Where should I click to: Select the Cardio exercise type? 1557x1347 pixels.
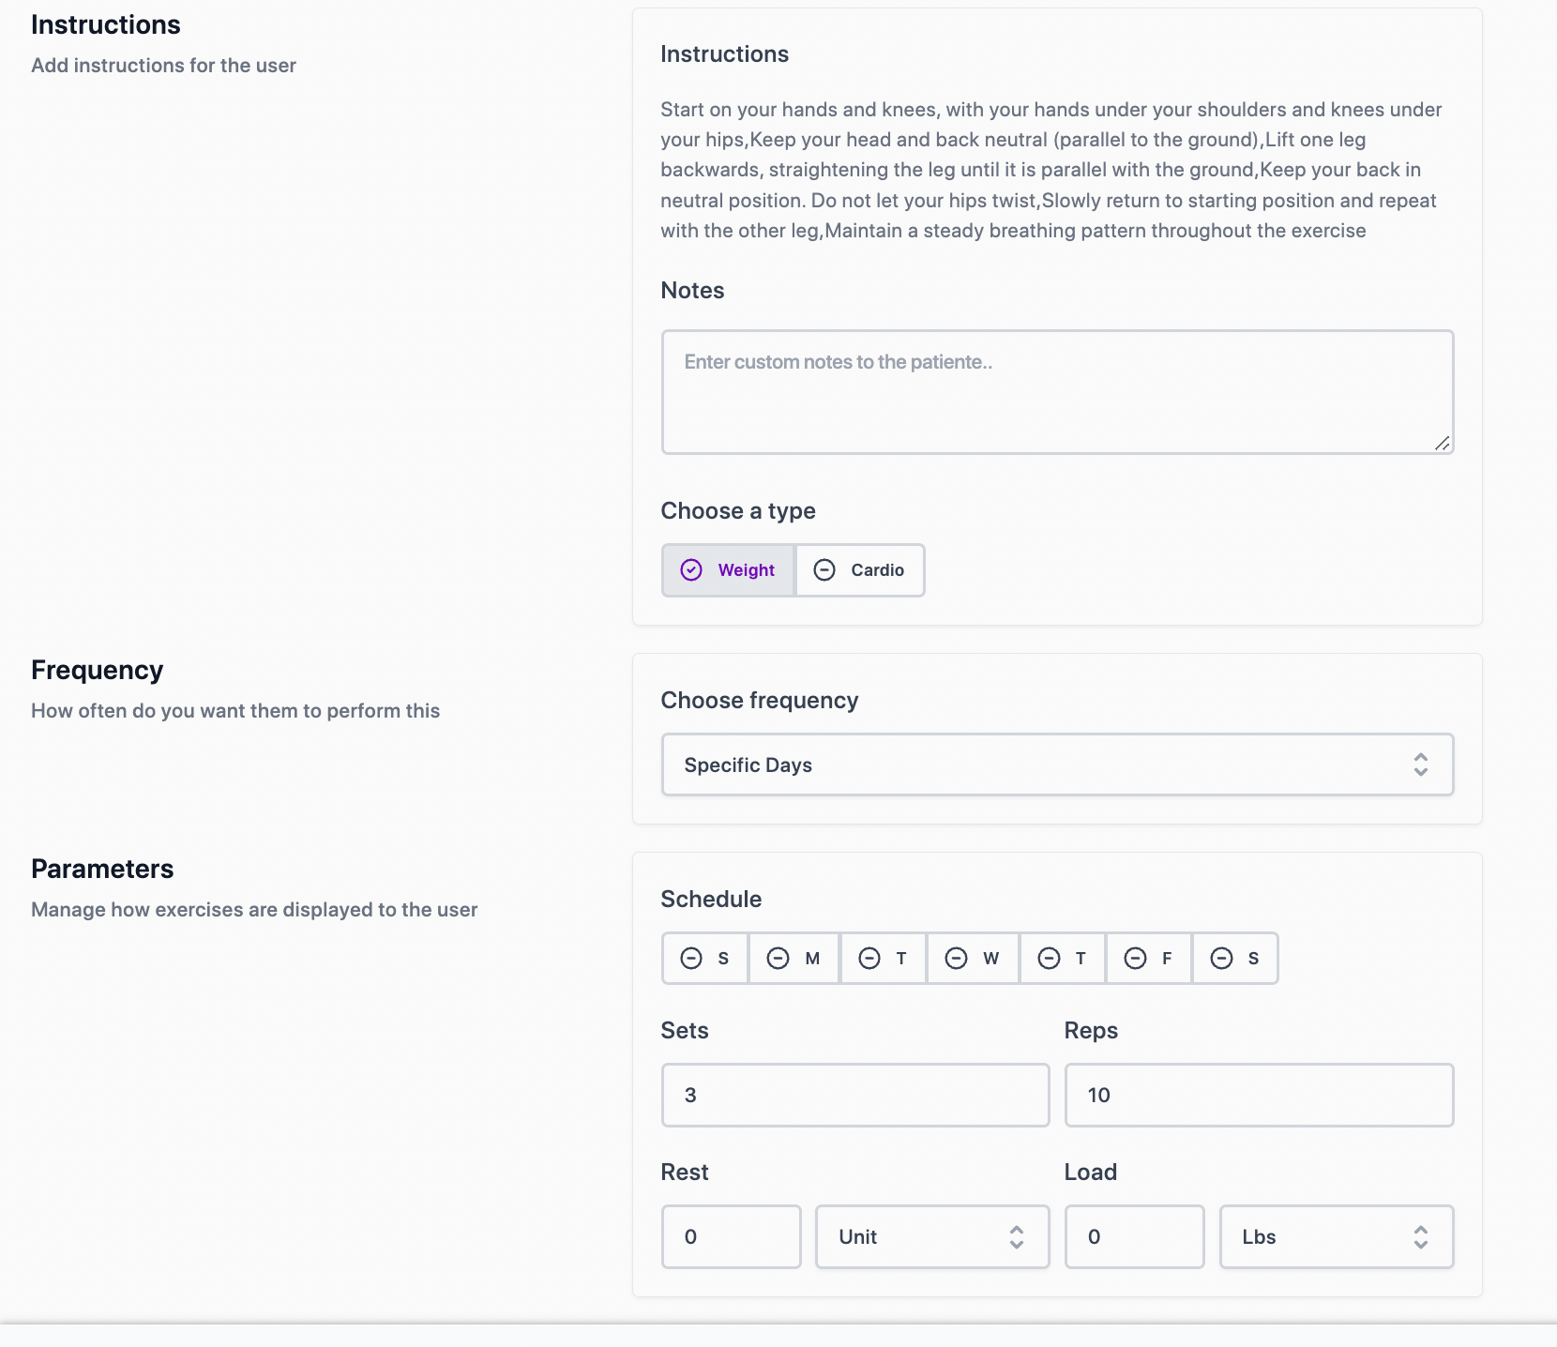tap(859, 570)
